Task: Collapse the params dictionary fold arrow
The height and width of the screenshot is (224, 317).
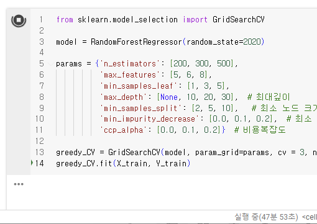Action: click(x=50, y=64)
